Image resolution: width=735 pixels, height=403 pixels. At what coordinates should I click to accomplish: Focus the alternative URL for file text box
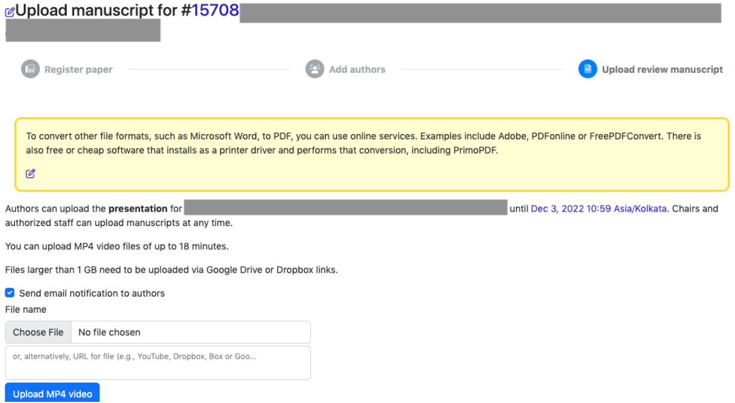point(158,362)
